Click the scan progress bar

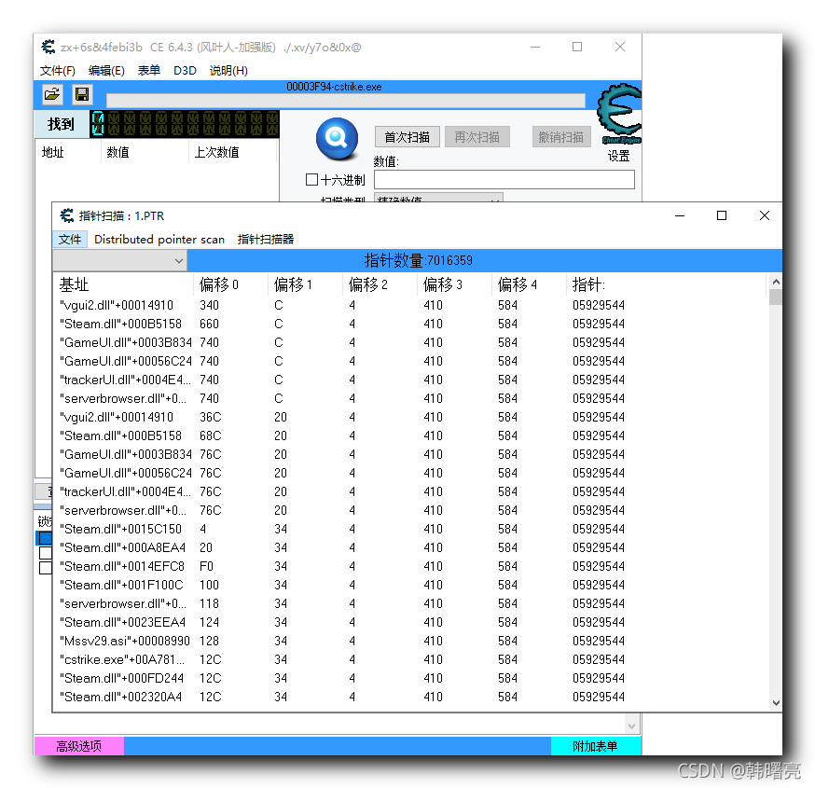coord(346,101)
